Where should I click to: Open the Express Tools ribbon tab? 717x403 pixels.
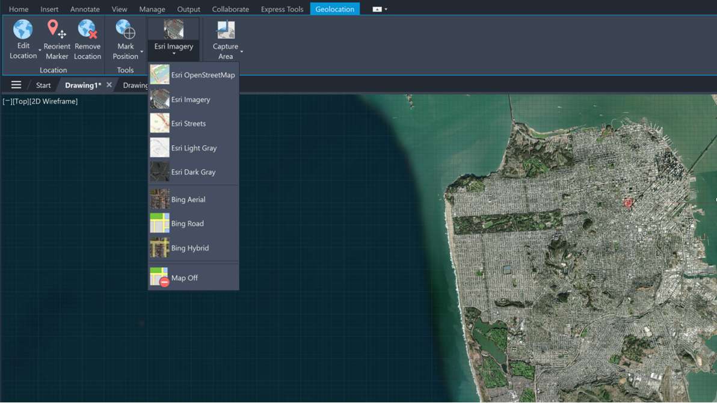pyautogui.click(x=282, y=9)
